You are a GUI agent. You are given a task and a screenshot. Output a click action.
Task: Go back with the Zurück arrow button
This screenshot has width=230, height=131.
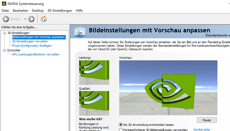(6, 19)
